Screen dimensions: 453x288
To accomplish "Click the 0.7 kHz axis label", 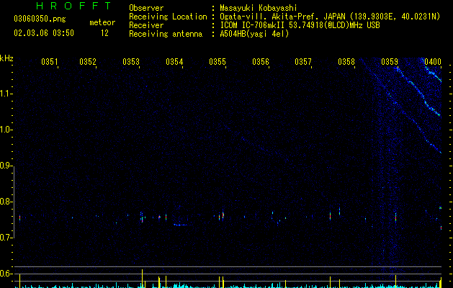I will tap(6, 238).
